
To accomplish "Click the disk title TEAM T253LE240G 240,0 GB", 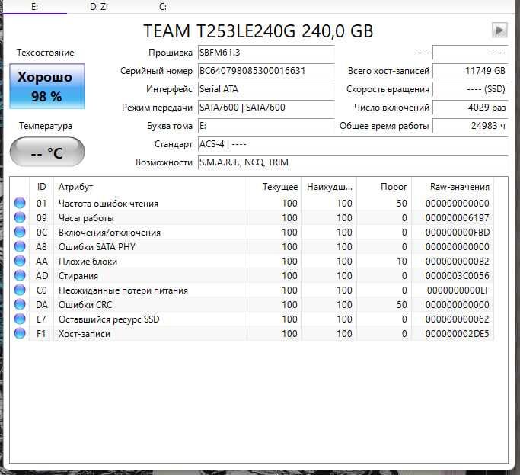I will point(258,31).
